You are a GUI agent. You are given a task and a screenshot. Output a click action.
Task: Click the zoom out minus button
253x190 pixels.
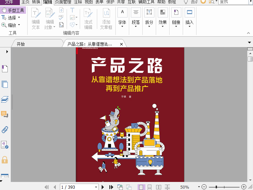204,187
